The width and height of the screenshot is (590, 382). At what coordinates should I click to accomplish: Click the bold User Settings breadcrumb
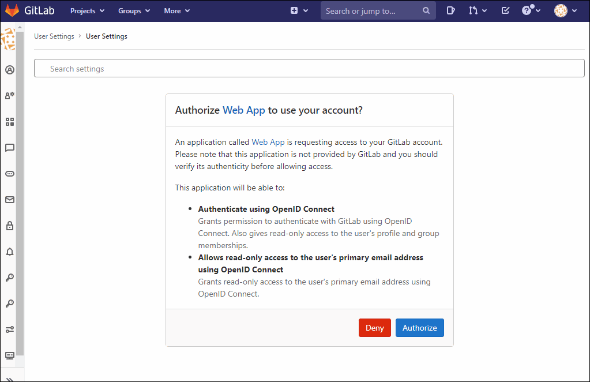tap(107, 36)
